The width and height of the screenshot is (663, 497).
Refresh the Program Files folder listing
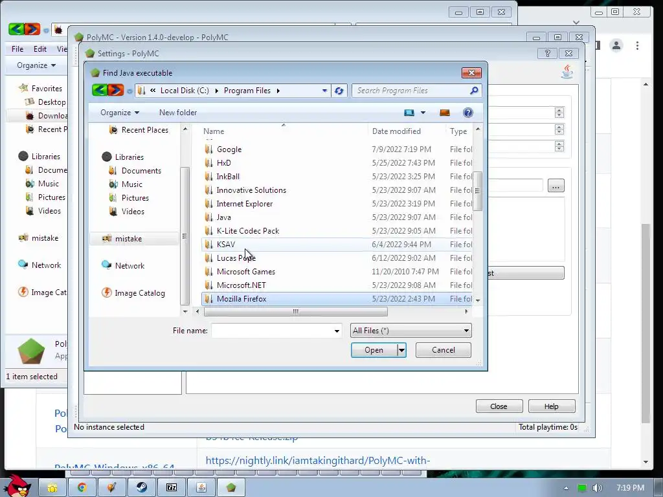pos(339,91)
